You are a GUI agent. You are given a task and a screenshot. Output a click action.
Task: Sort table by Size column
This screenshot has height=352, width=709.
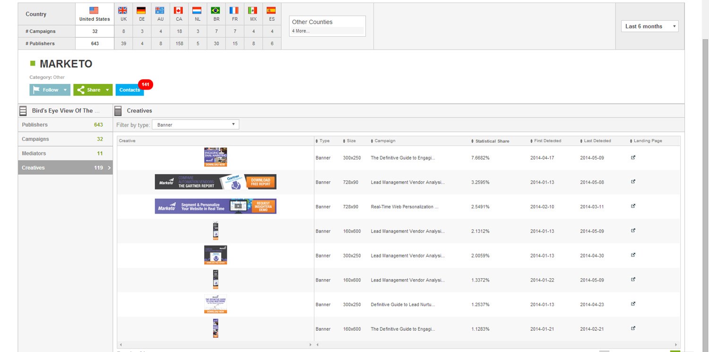coord(349,141)
